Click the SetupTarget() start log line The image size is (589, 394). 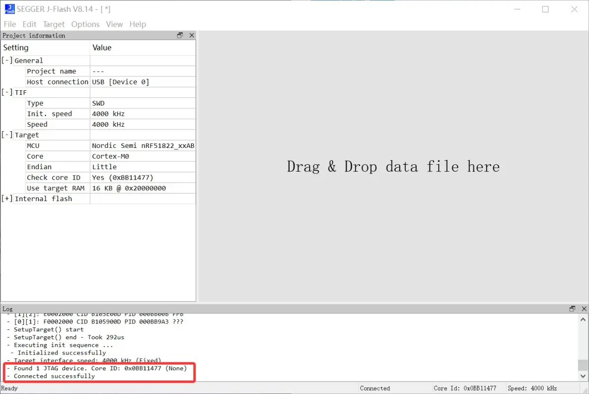click(45, 329)
